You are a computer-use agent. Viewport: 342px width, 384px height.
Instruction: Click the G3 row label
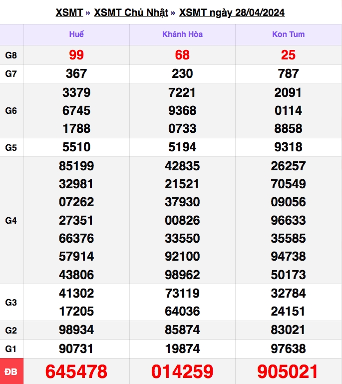[11, 303]
